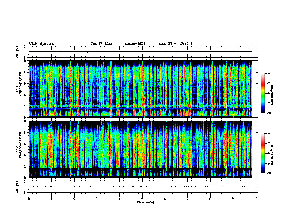Click the ch.1 colorbar log(PSD) unit label

[272, 95]
